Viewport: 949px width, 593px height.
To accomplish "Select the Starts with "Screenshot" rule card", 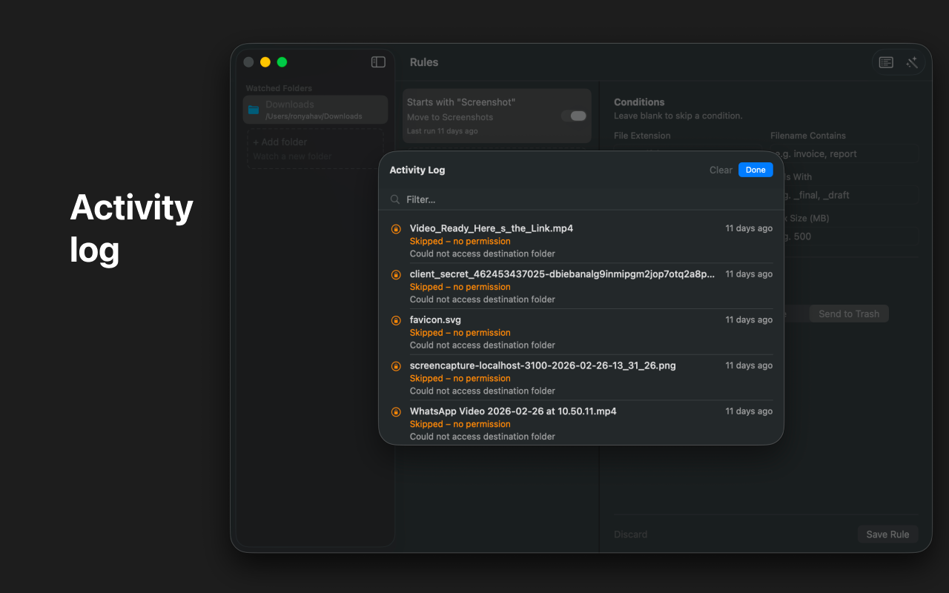I will [497, 116].
